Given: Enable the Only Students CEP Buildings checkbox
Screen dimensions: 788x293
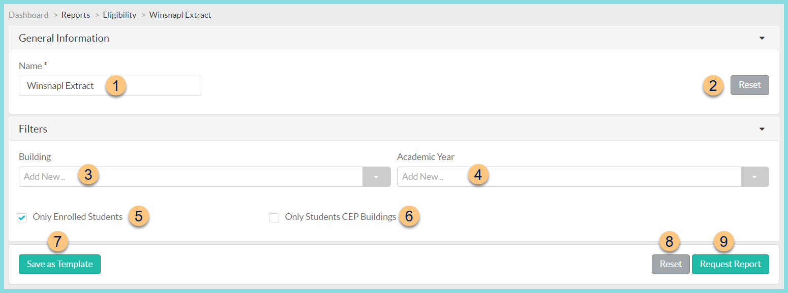Looking at the screenshot, I should (x=274, y=217).
